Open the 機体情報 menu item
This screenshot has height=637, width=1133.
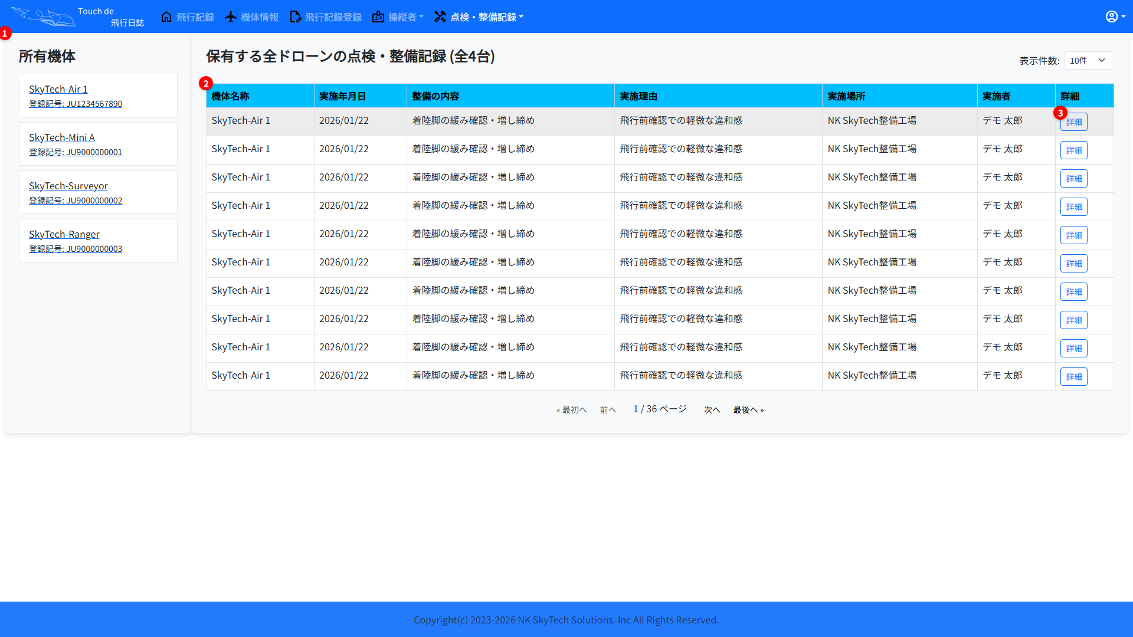pyautogui.click(x=259, y=17)
